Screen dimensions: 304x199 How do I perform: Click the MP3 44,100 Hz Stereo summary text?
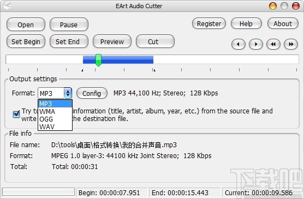click(x=166, y=93)
